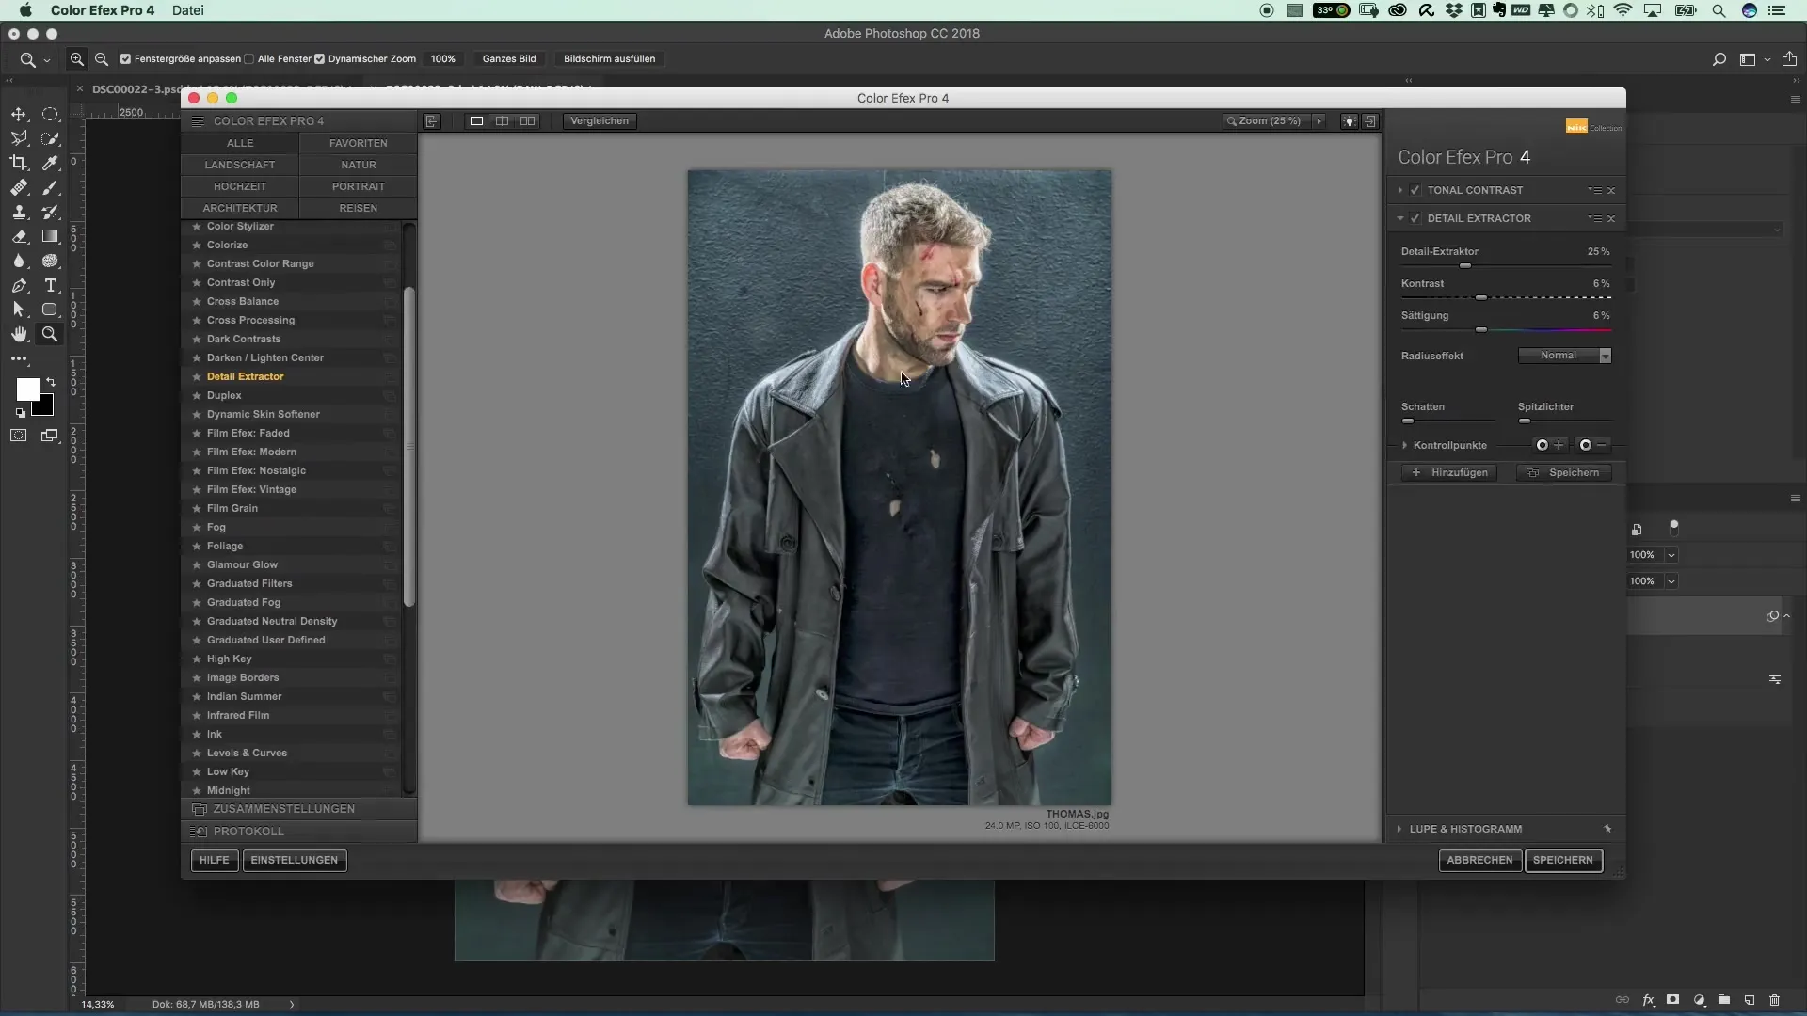Expand the Kontrollpunkte section
The width and height of the screenshot is (1807, 1016).
coord(1404,445)
